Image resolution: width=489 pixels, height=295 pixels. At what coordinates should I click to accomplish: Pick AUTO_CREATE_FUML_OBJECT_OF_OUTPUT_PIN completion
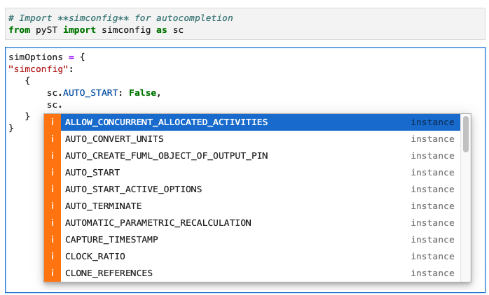[166, 156]
